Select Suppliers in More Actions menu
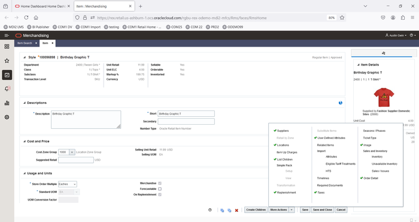The width and height of the screenshot is (419, 222). click(x=283, y=131)
